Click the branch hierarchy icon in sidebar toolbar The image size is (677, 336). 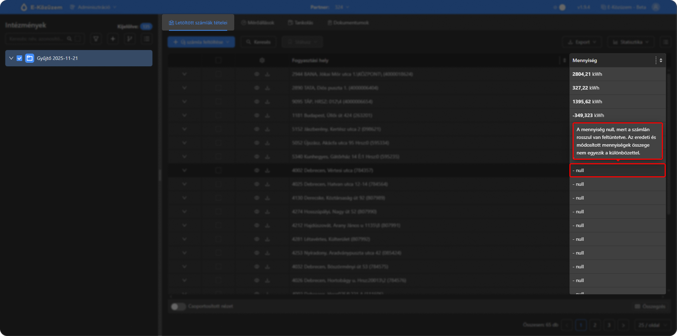[129, 39]
